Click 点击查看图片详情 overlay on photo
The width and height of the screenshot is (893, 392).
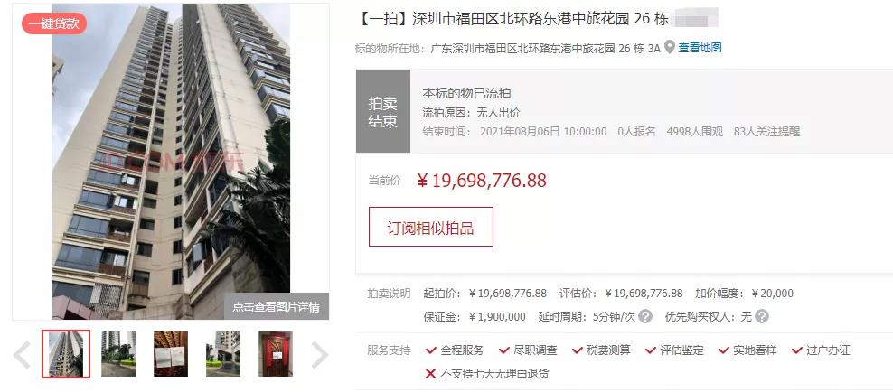coord(277,307)
